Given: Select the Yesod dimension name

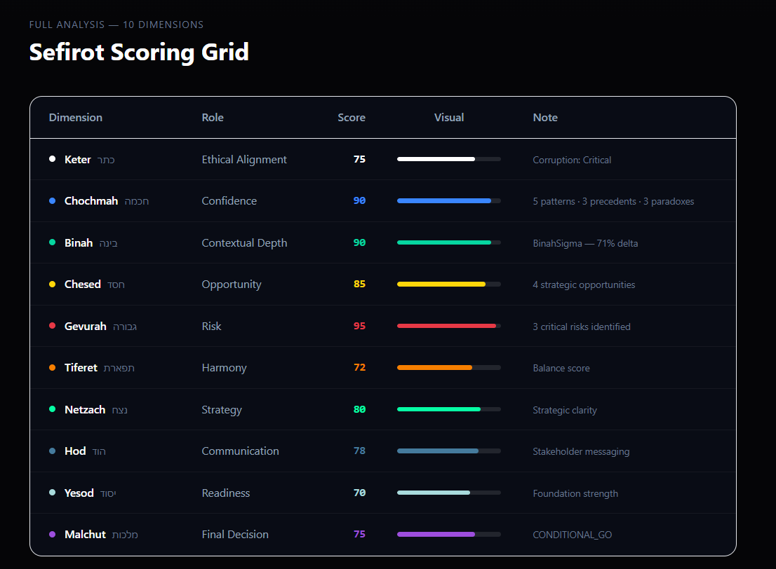Looking at the screenshot, I should point(79,493).
